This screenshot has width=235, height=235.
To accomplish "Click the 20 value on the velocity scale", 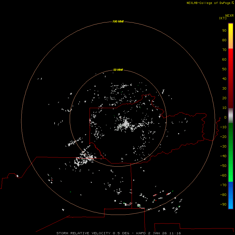I will point(224,98).
